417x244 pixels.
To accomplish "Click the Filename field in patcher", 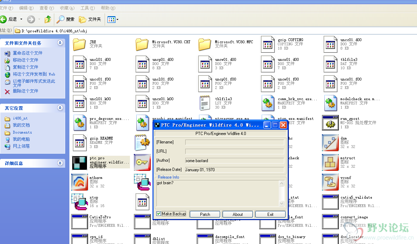I will [x=235, y=142].
